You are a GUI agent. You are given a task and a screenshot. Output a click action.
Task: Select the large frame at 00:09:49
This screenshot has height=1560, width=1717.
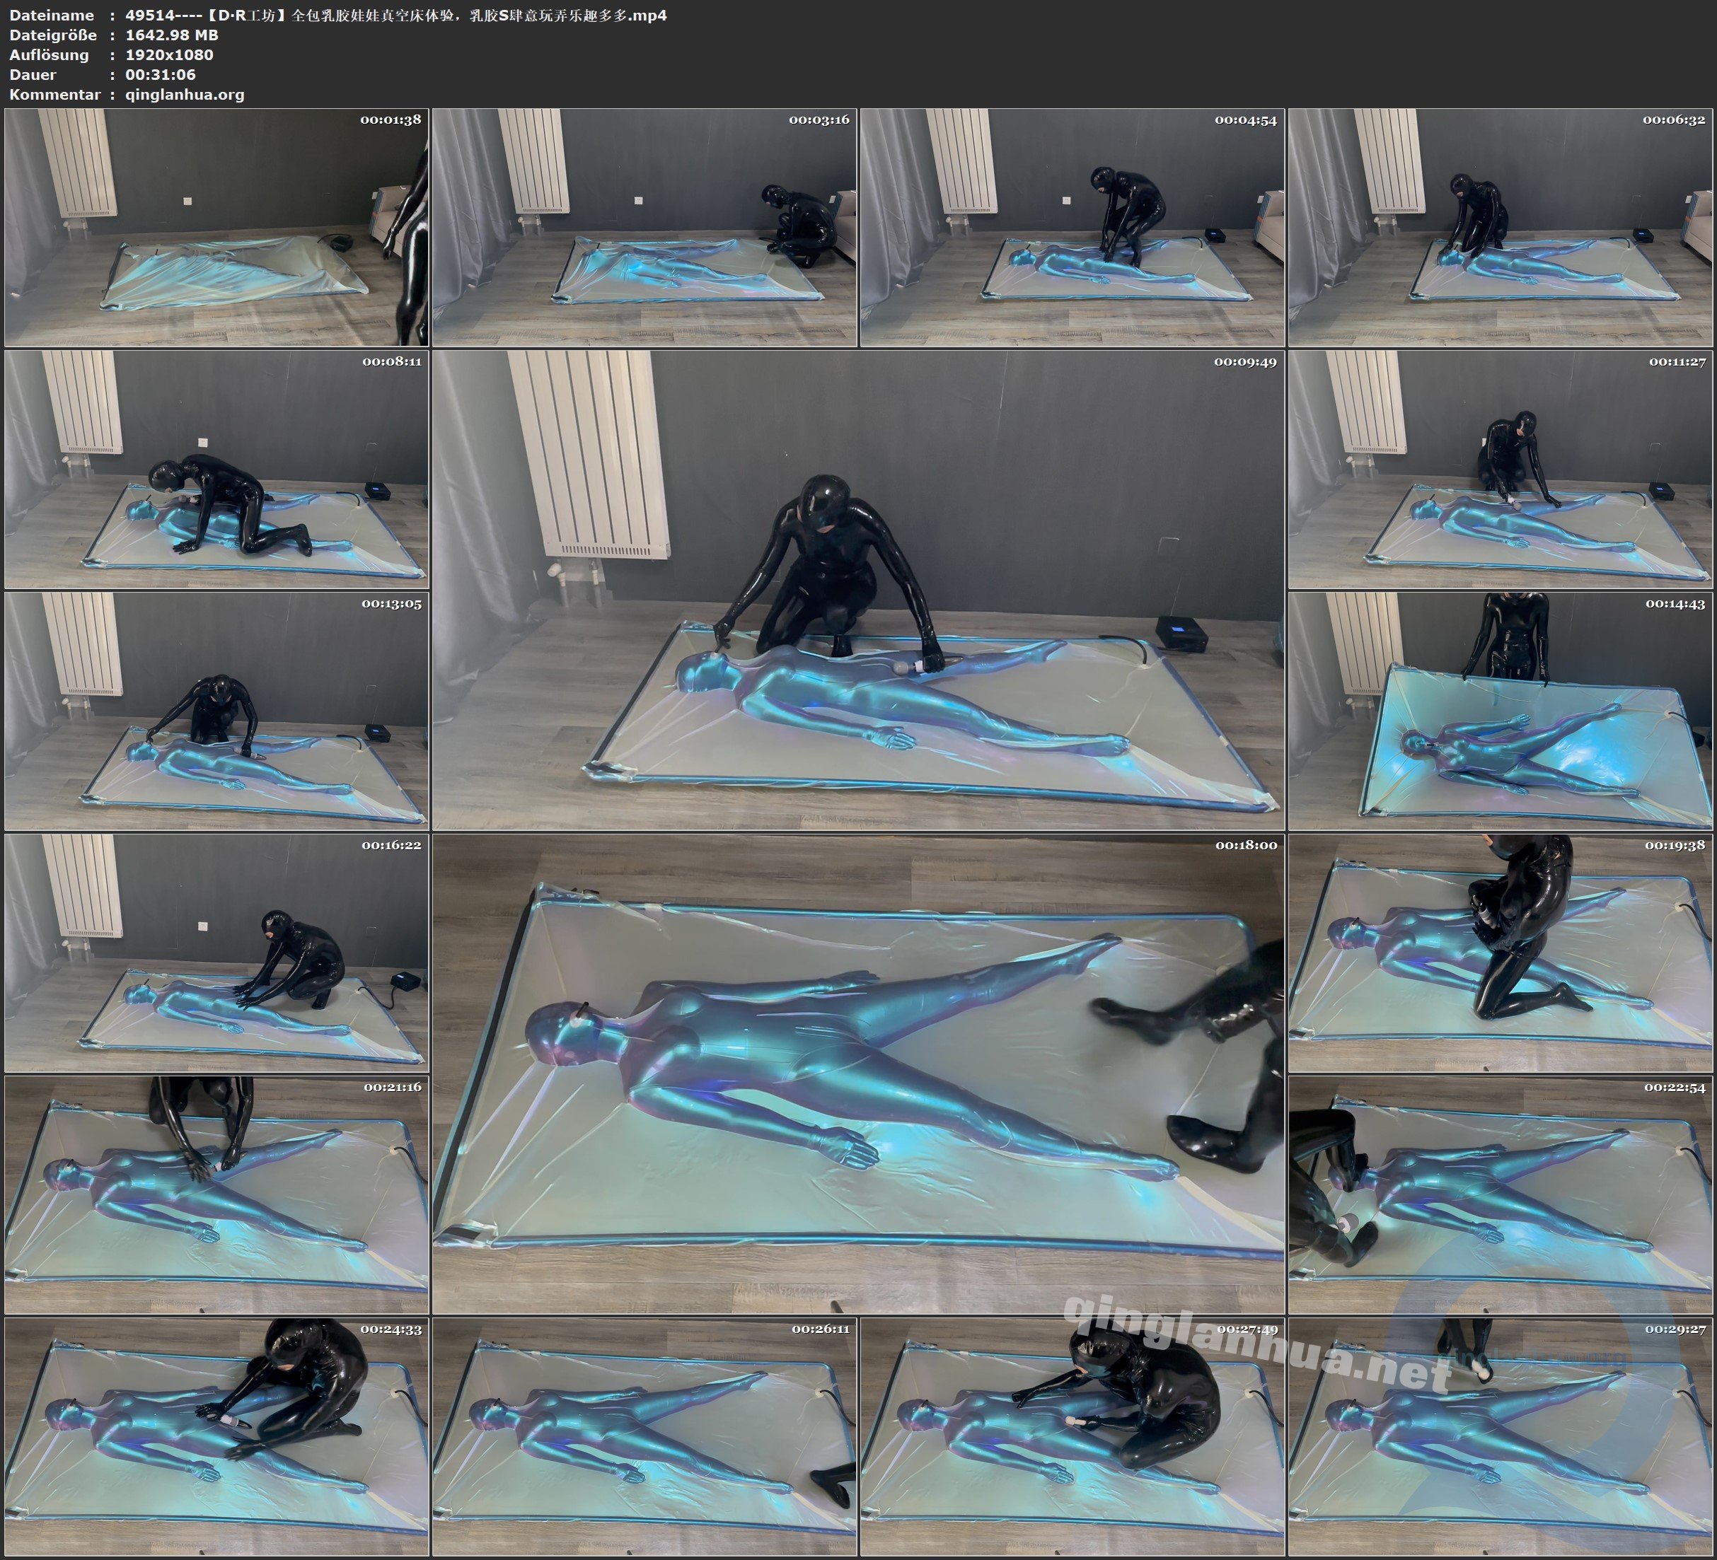click(x=857, y=590)
